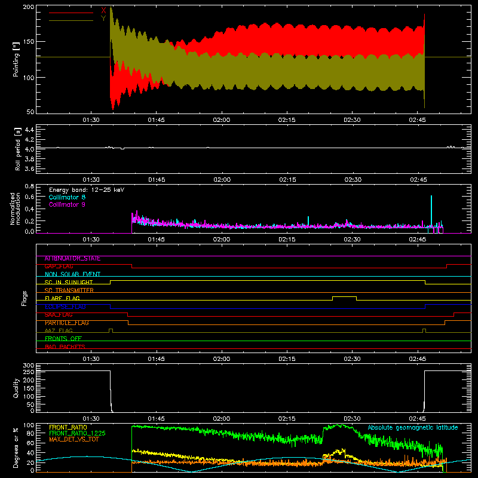Click '01:30' time label under Pointing plot

tap(91, 120)
